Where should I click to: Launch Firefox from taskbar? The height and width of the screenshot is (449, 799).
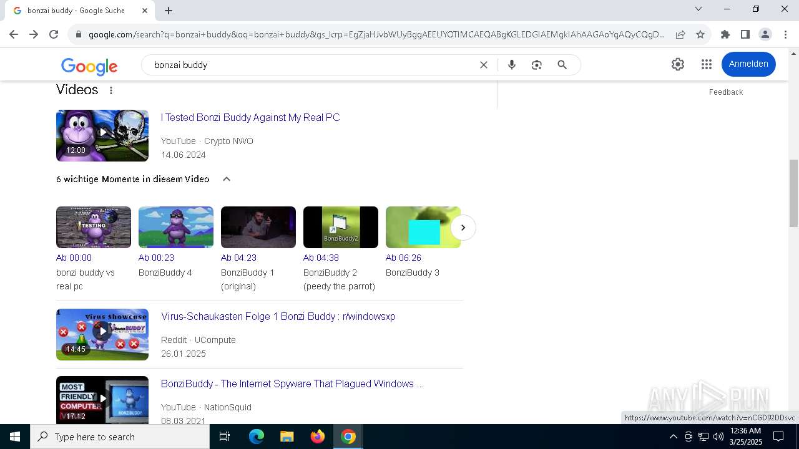click(x=318, y=437)
